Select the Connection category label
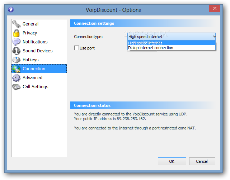Screen dimensions: 230x180 tap(34, 69)
